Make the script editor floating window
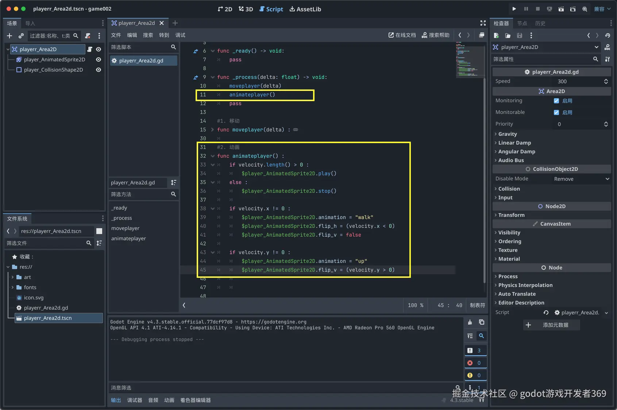The height and width of the screenshot is (410, 617). 482,35
